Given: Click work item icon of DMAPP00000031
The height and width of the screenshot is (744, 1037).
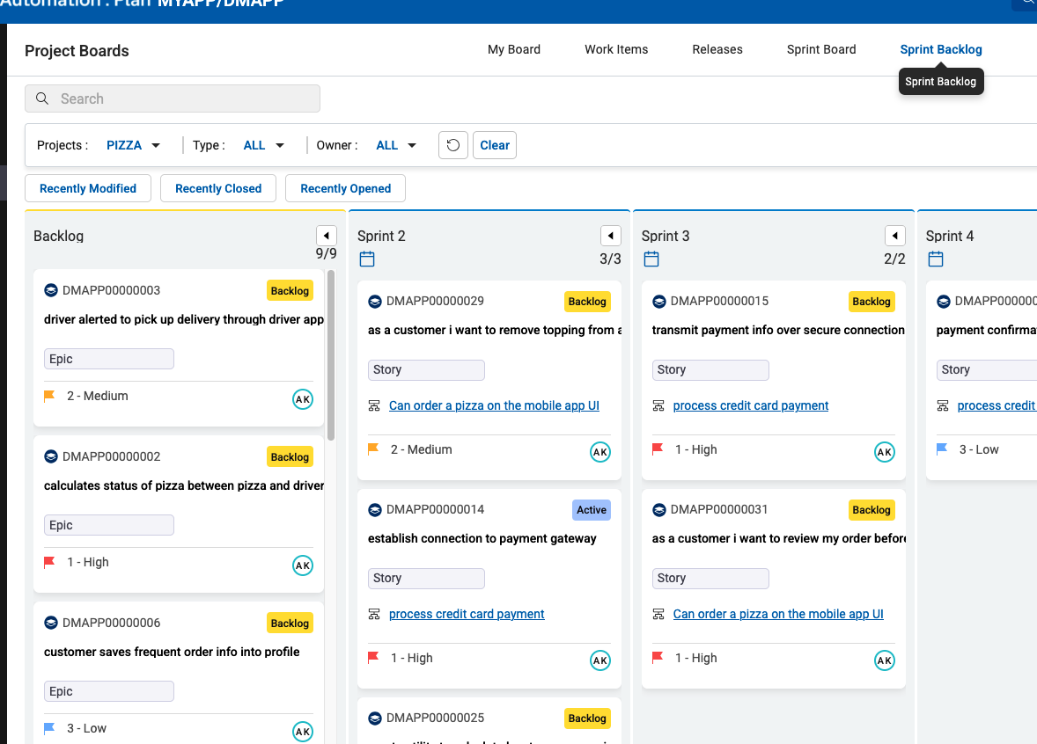Looking at the screenshot, I should tap(659, 509).
